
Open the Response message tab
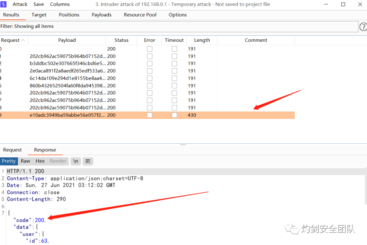(45, 150)
